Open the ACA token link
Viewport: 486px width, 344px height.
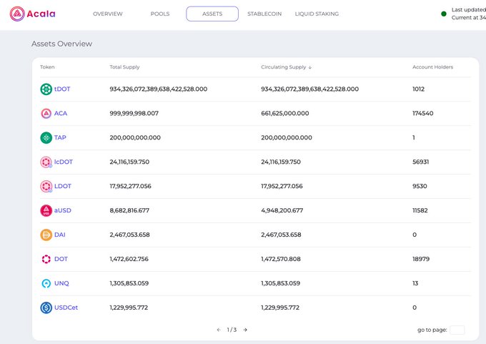pyautogui.click(x=61, y=113)
